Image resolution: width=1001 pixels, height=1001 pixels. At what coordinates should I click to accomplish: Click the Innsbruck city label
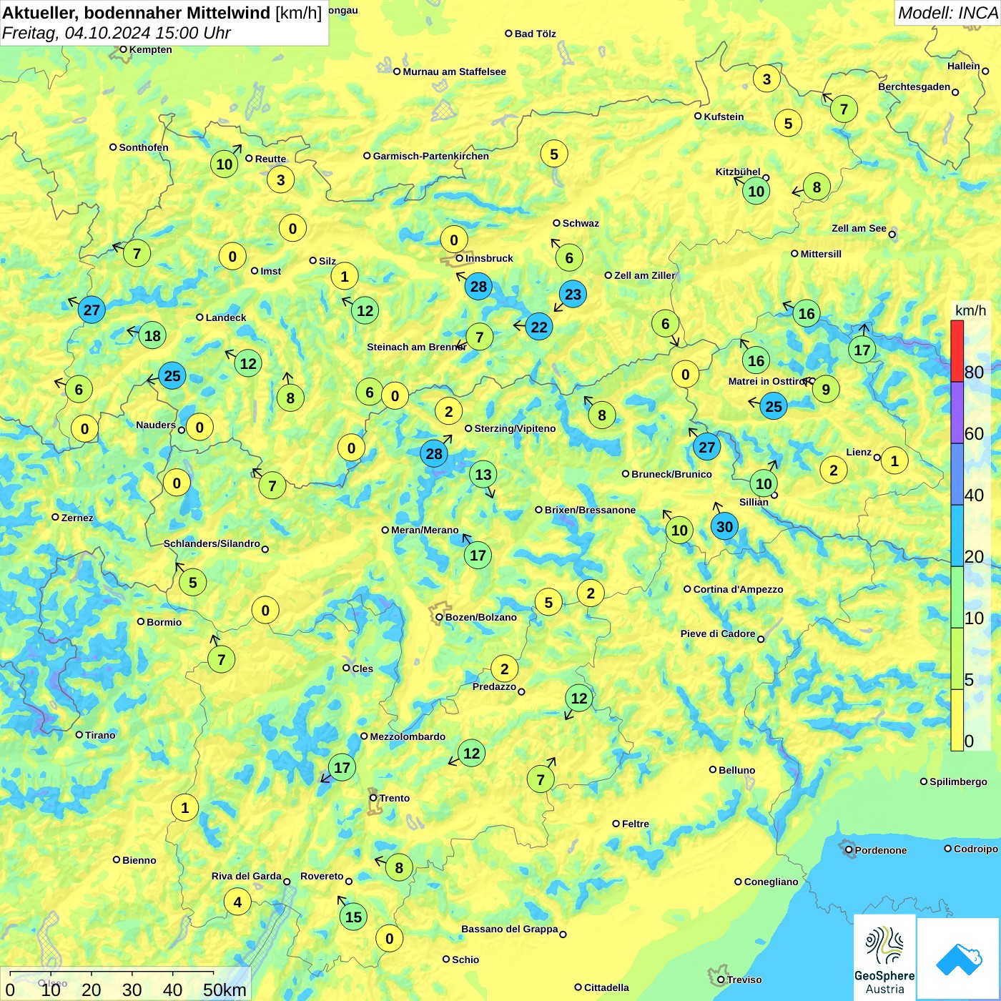coord(489,258)
